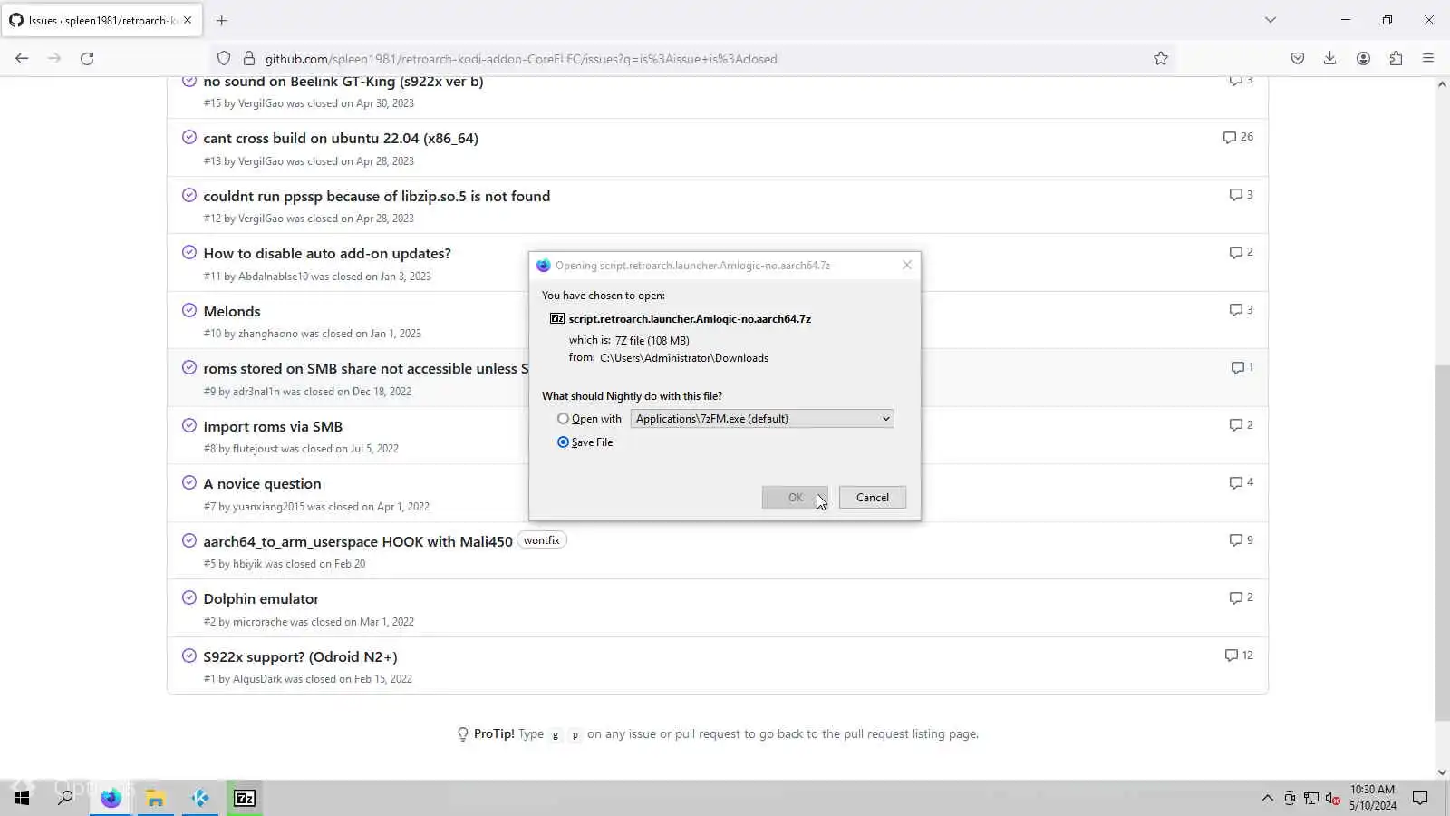Viewport: 1450px width, 816px height.
Task: Open Kodi from the taskbar
Action: tap(200, 798)
